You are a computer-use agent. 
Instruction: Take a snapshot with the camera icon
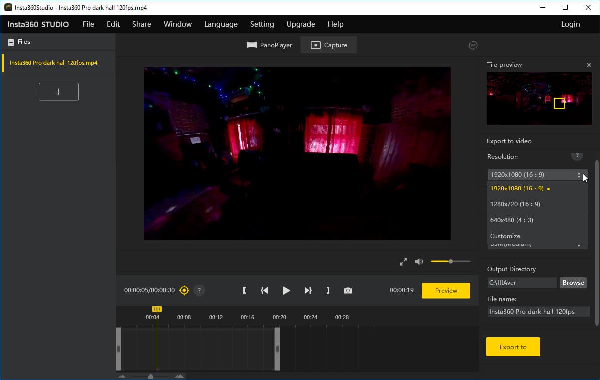tap(348, 290)
